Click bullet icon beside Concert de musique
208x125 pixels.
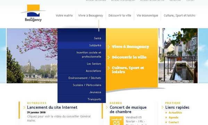click(x=107, y=107)
